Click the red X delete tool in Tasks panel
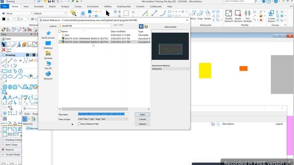 click(x=3, y=50)
